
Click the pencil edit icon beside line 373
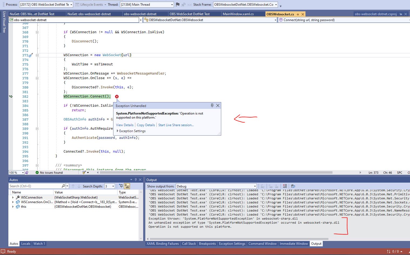30,55
